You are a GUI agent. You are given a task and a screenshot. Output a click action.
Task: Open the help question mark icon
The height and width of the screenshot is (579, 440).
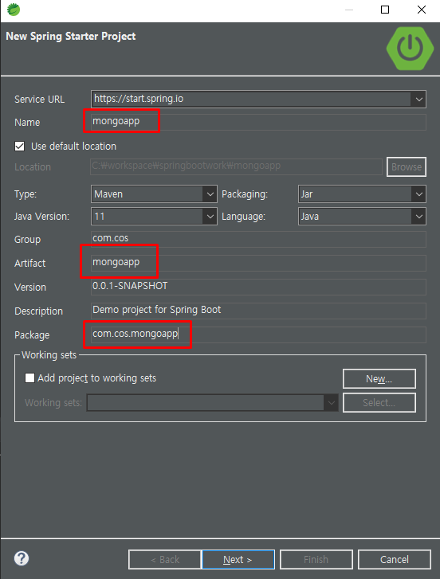point(22,558)
